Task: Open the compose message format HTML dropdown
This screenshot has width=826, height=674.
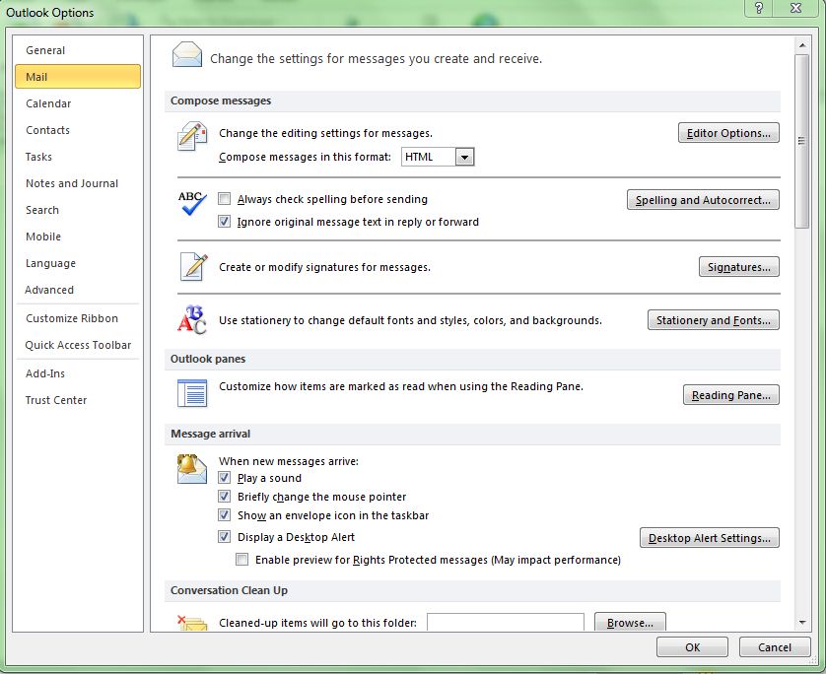Action: pos(464,157)
